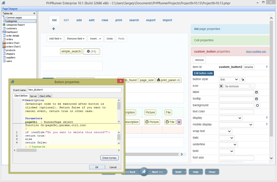Viewport: 277px width, 182px height.
Task: Select Dashboard in tables list
Action: click(12, 32)
